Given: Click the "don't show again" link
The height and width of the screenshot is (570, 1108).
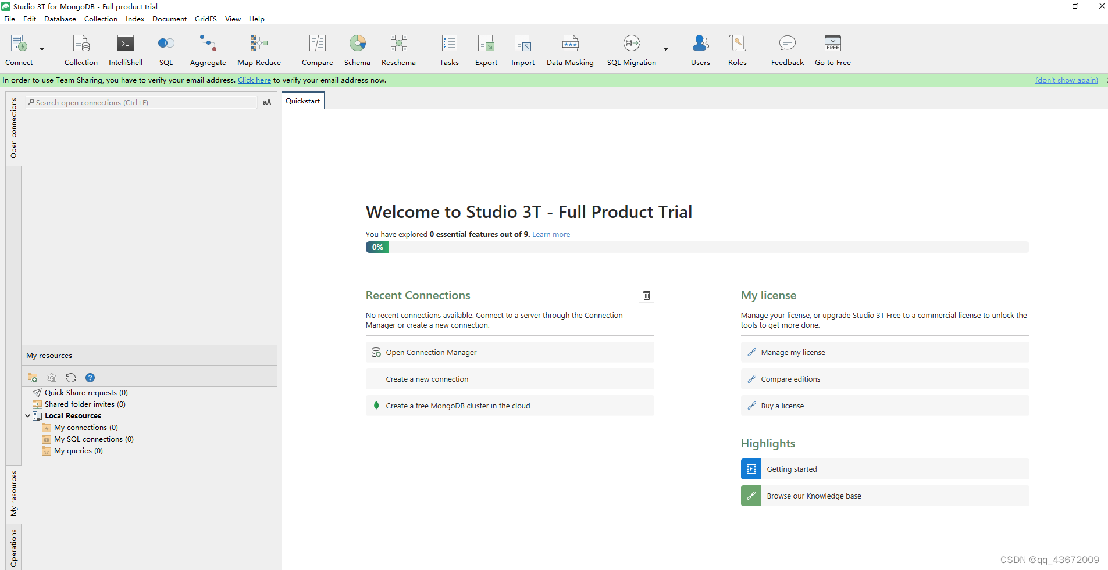Looking at the screenshot, I should point(1066,80).
